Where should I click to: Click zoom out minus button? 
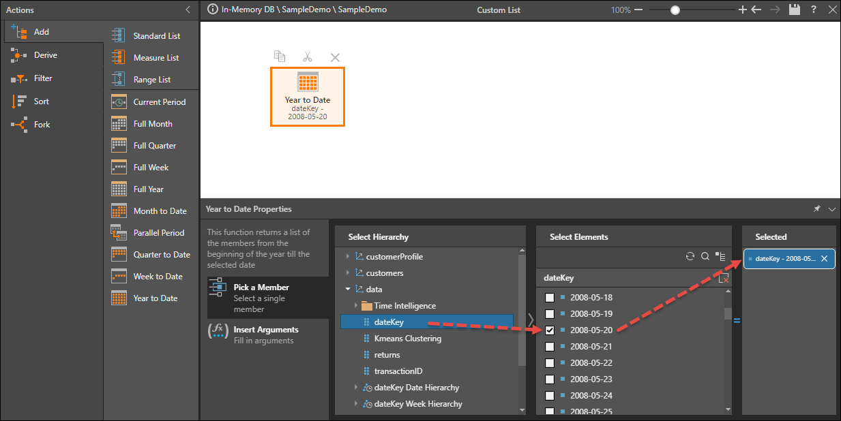[x=638, y=10]
